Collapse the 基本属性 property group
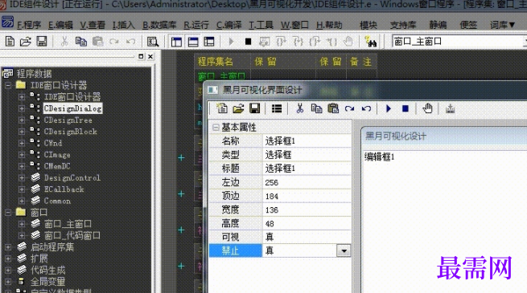 tap(216, 128)
